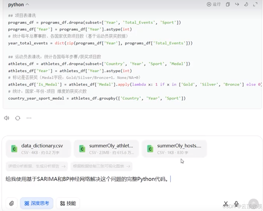Click the comment # 统计：国家-年份-项目 line
Viewport: 263px width, 211px height.
(x=48, y=92)
